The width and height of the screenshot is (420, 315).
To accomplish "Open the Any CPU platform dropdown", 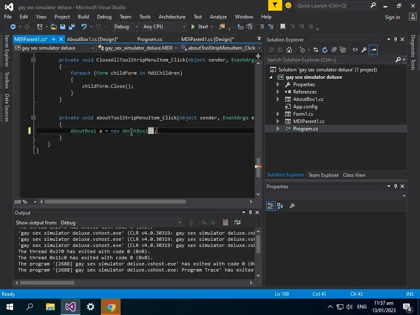I will click(x=164, y=27).
